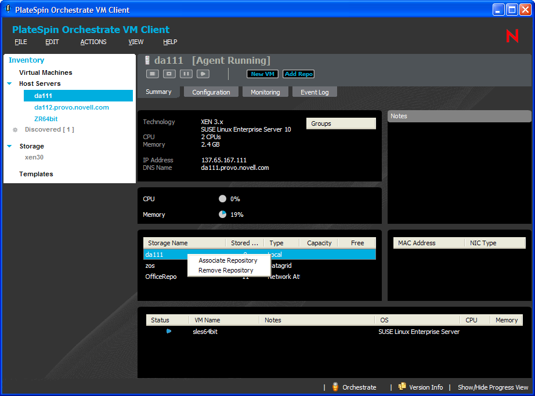Open the FILE menu
535x396 pixels.
21,42
